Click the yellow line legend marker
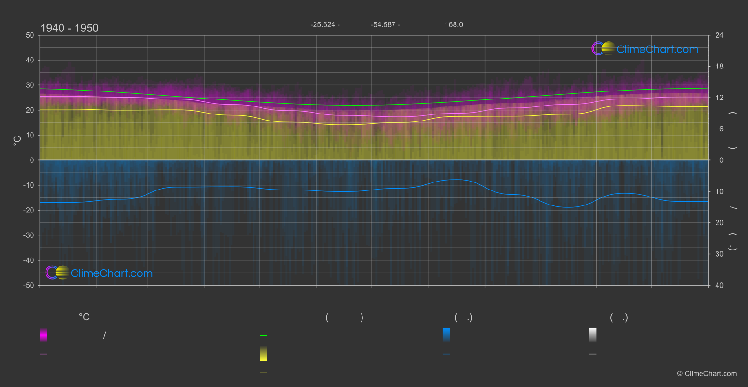 tap(263, 372)
